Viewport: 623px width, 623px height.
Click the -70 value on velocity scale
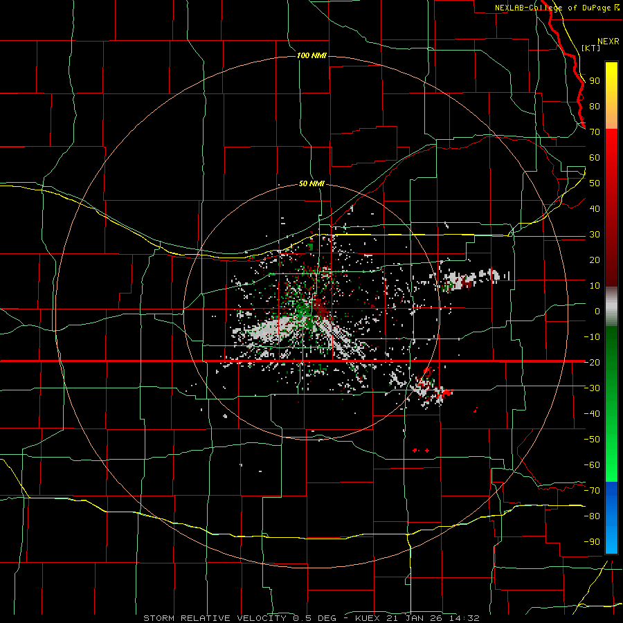[592, 490]
